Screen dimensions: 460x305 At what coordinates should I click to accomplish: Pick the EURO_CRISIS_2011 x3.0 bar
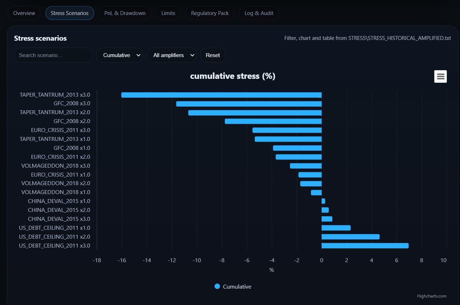click(287, 130)
